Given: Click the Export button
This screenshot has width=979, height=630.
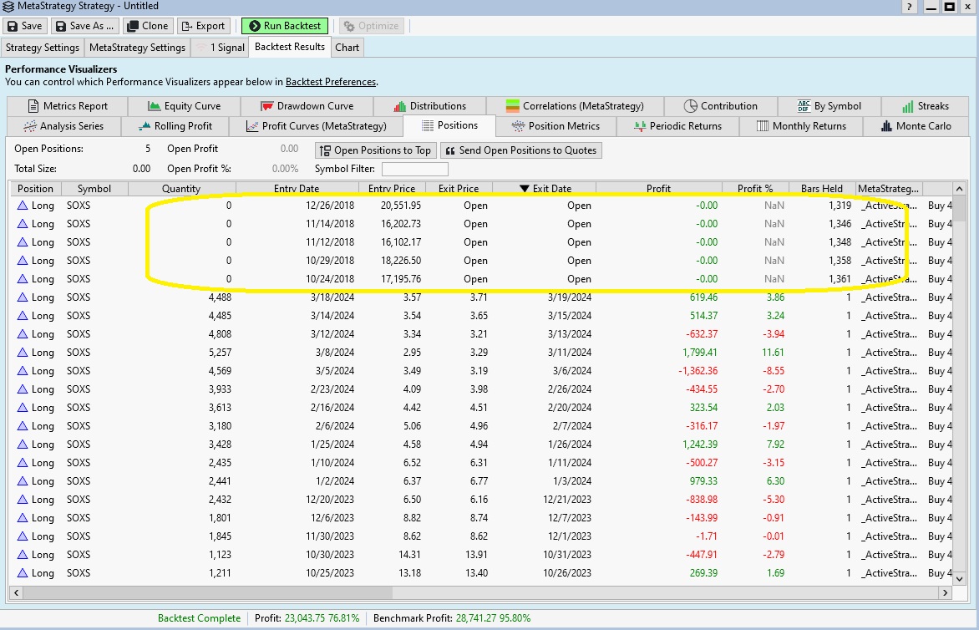Looking at the screenshot, I should coord(204,26).
